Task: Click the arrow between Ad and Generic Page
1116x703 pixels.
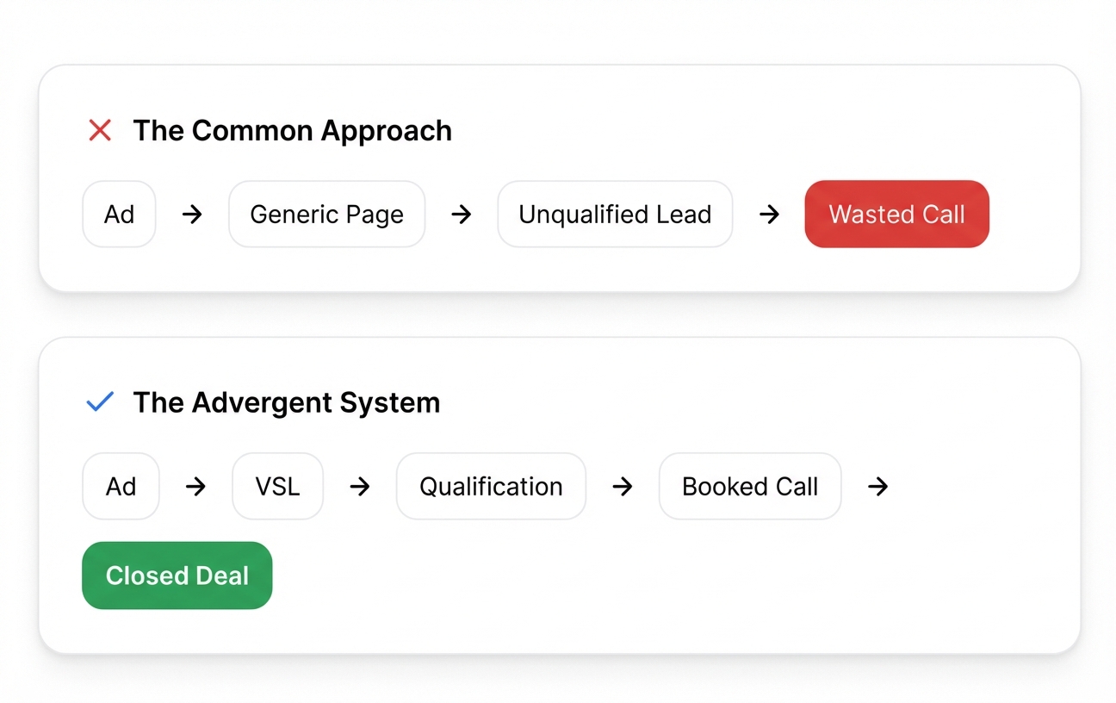Action: tap(192, 215)
